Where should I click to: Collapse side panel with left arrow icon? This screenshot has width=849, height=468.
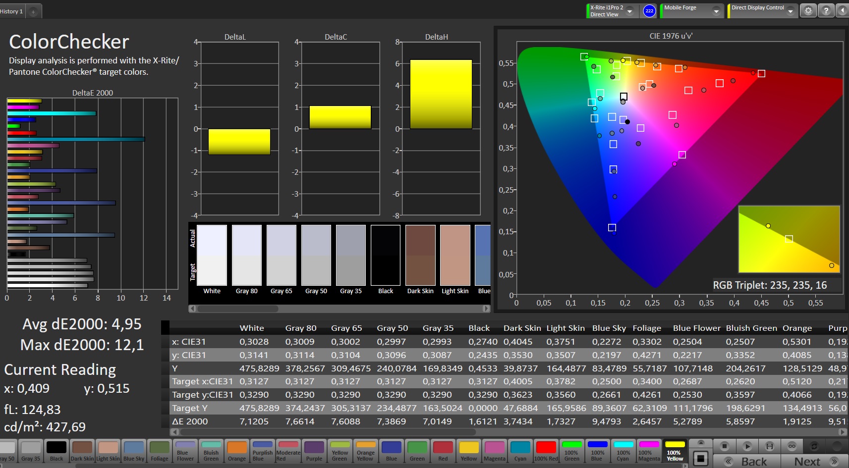coord(843,10)
